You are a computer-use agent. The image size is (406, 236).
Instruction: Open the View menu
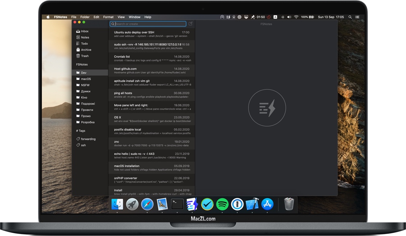(x=121, y=17)
